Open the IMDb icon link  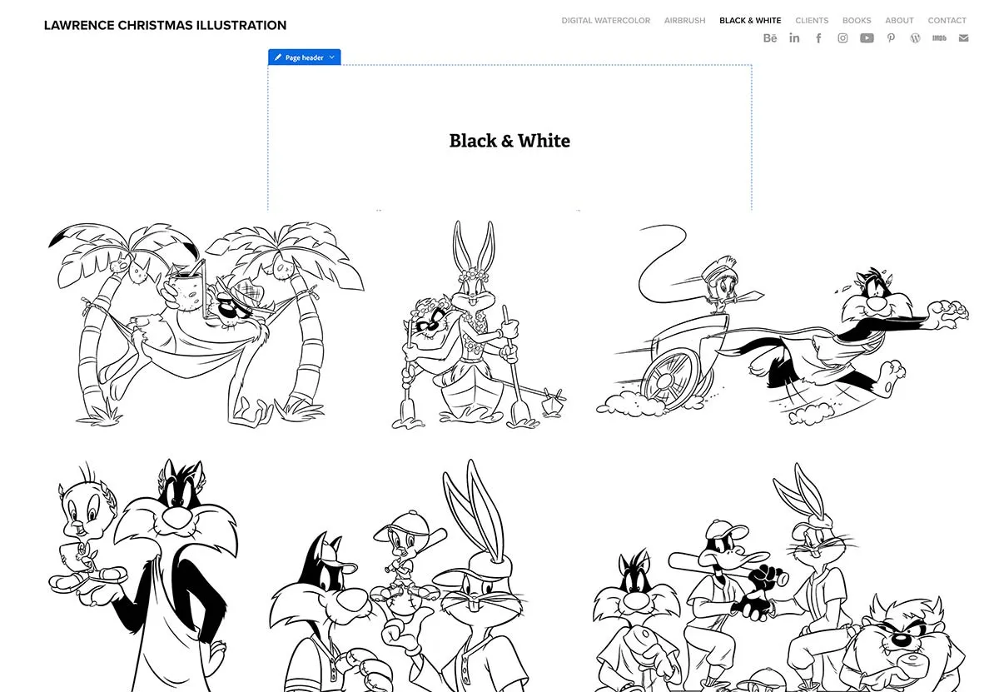[939, 38]
